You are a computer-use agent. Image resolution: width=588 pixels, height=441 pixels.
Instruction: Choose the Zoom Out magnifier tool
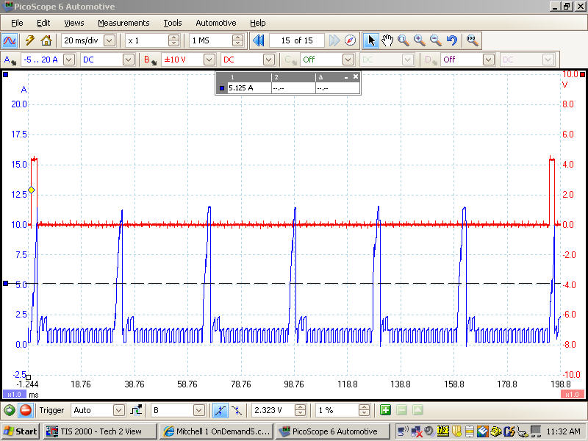(436, 40)
